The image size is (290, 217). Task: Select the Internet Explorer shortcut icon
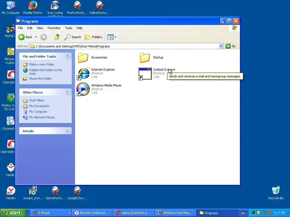pos(83,74)
